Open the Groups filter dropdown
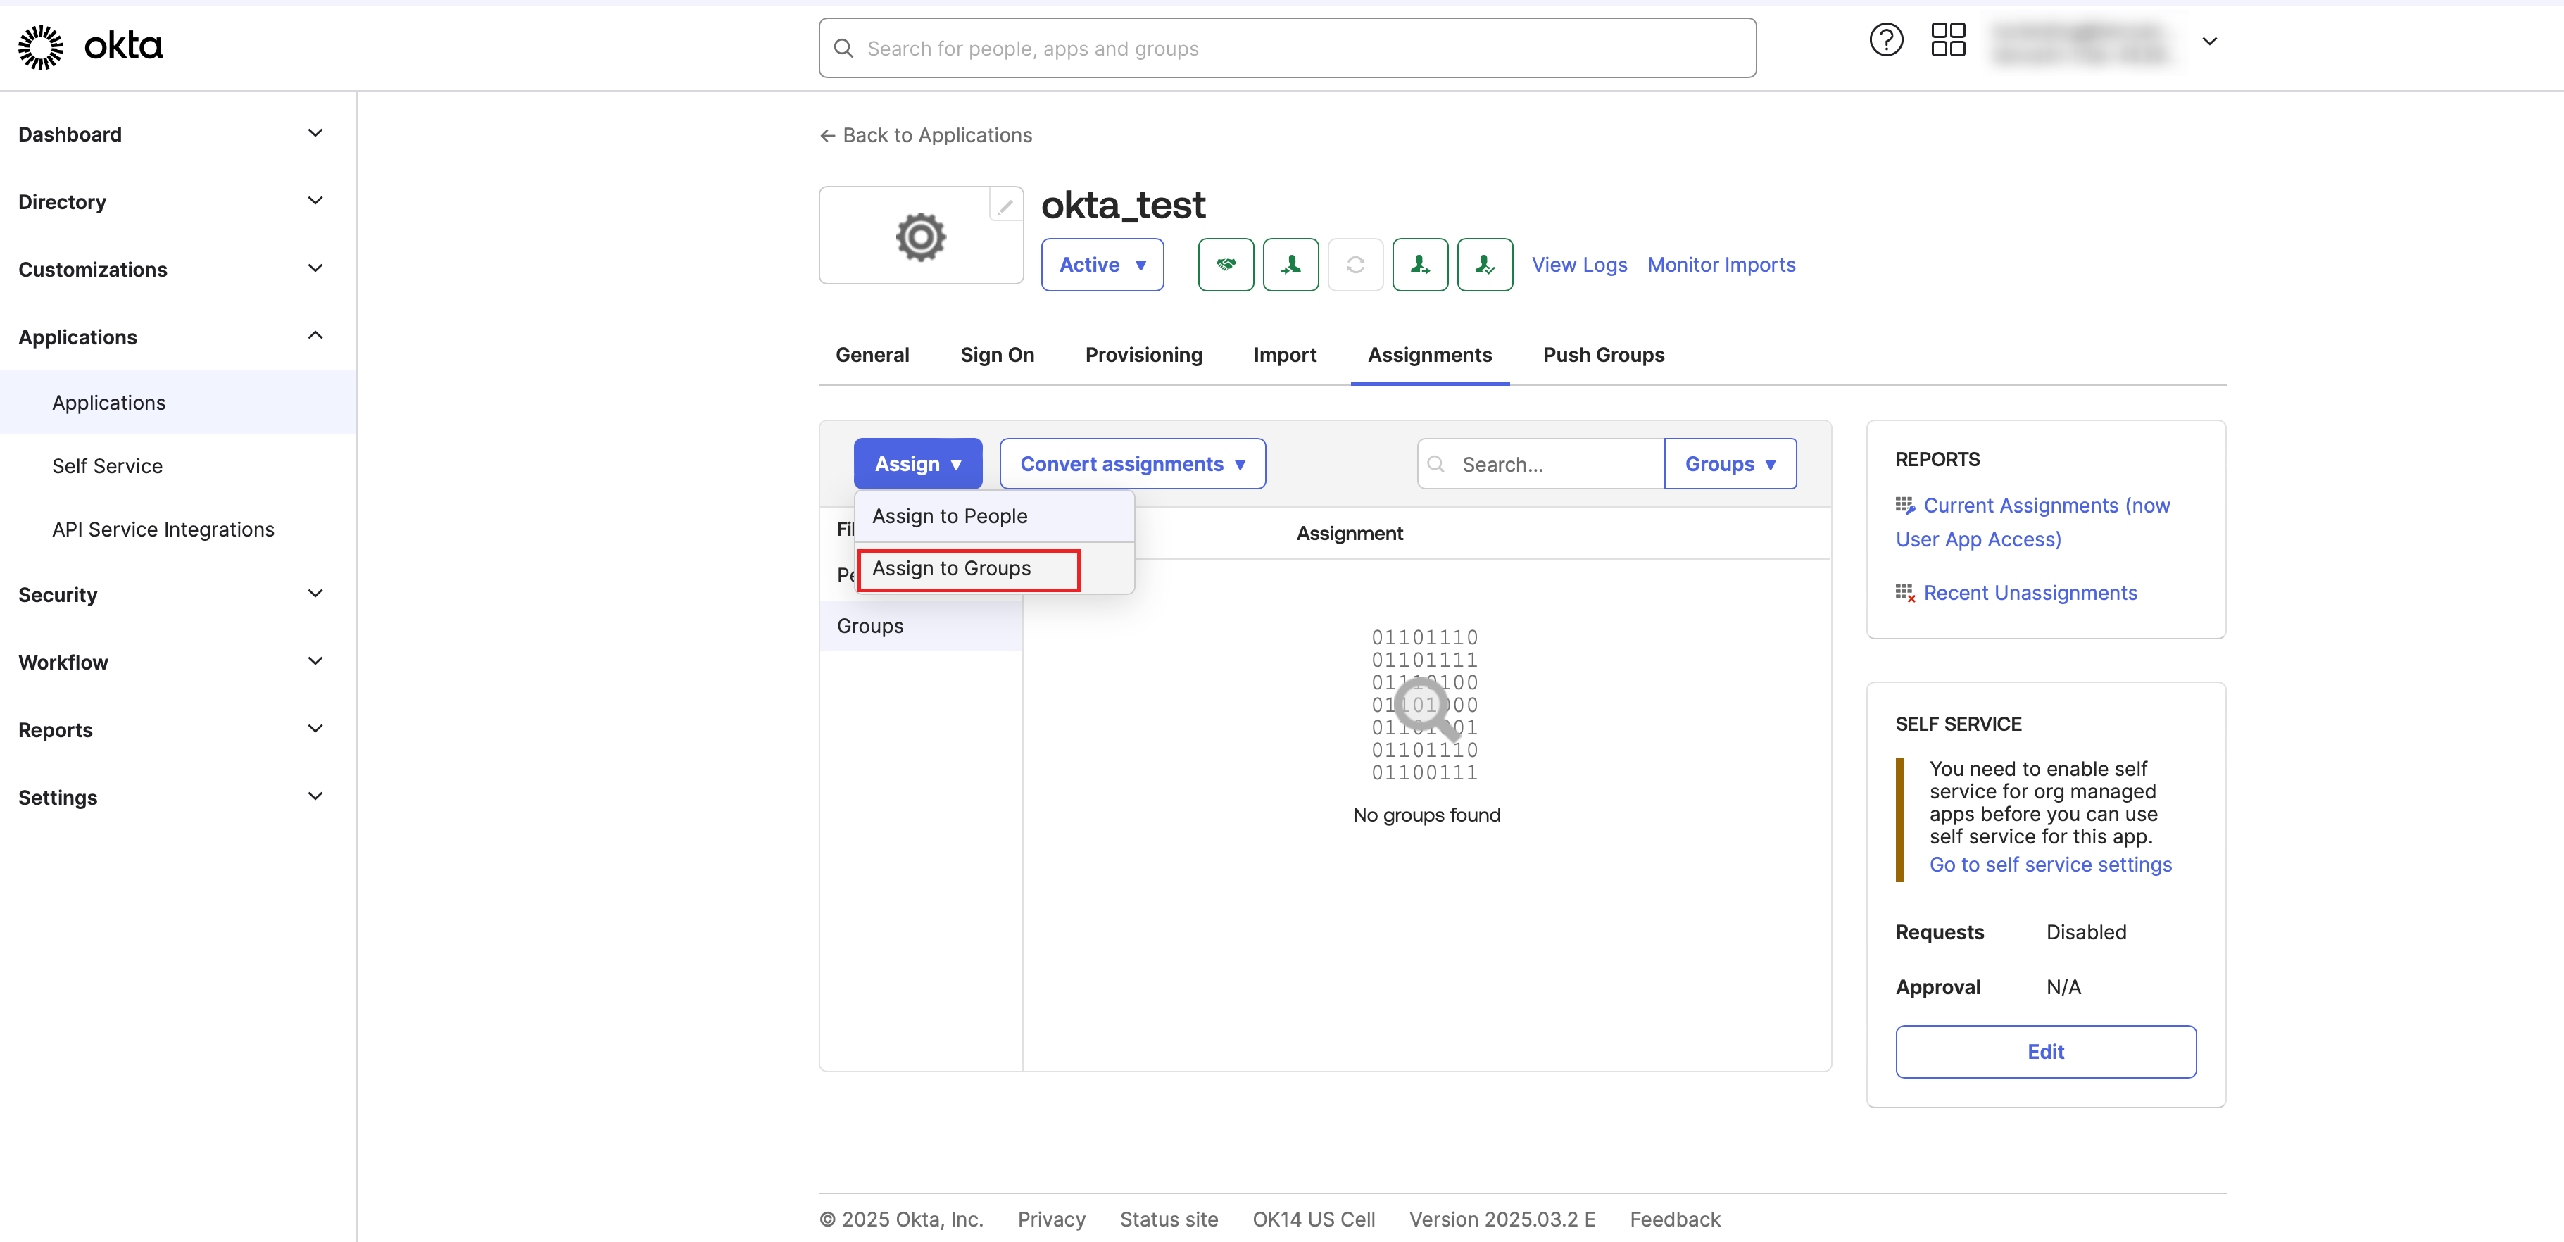 click(x=1729, y=464)
